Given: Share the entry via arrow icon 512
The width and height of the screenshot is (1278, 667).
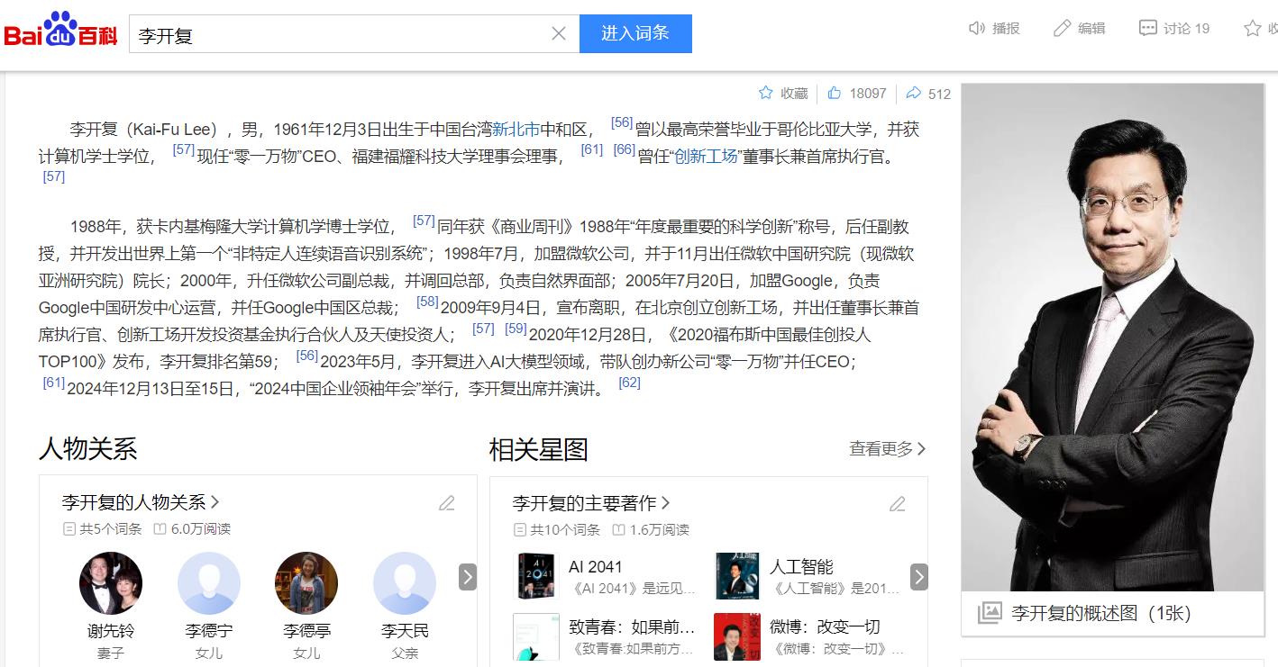Looking at the screenshot, I should [x=928, y=93].
